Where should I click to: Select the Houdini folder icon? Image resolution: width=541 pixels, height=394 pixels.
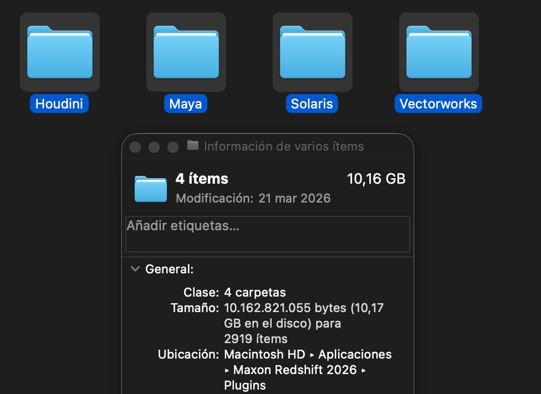tap(60, 52)
